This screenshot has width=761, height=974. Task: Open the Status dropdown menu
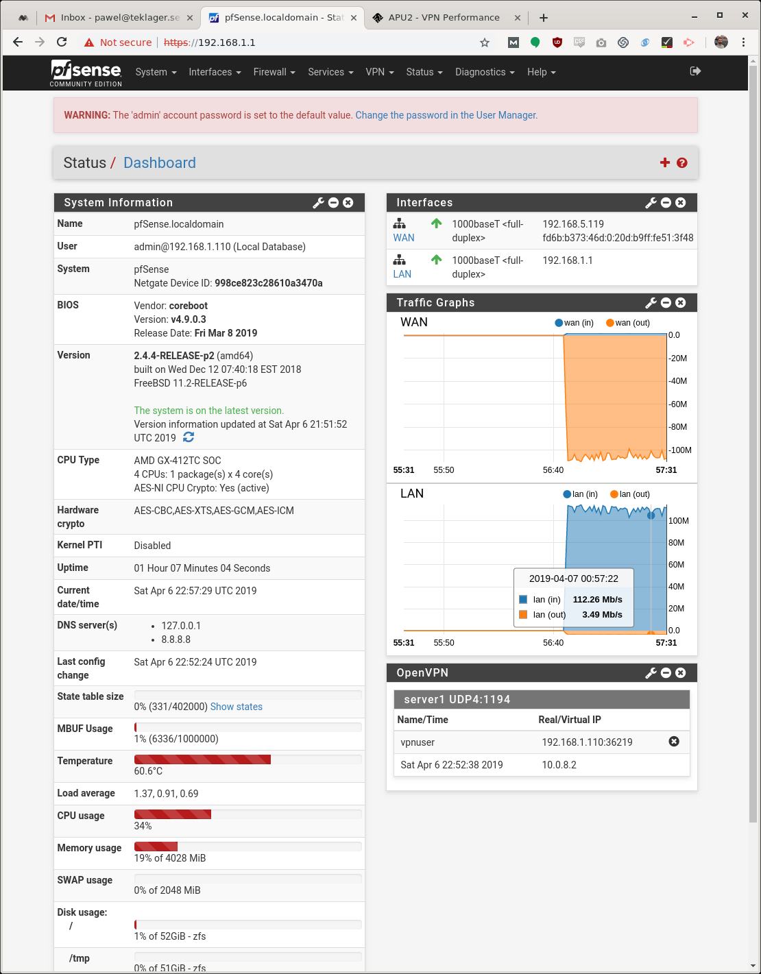(x=424, y=72)
